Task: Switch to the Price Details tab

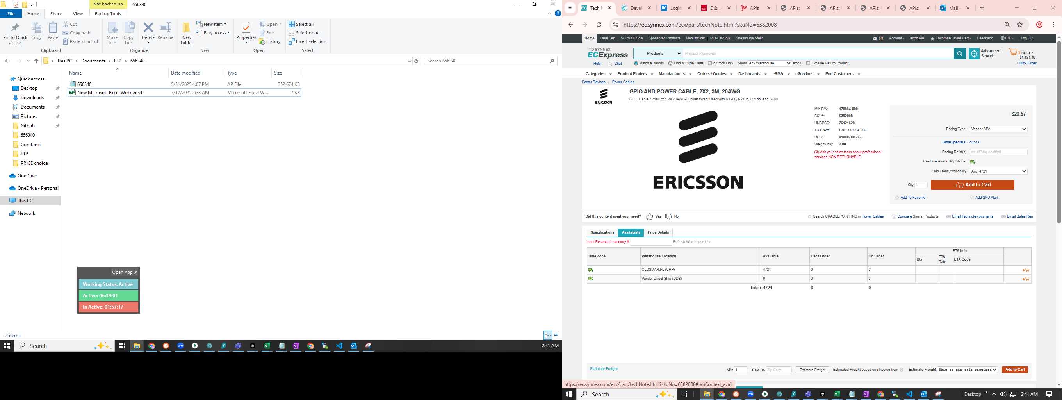Action: [x=658, y=232]
